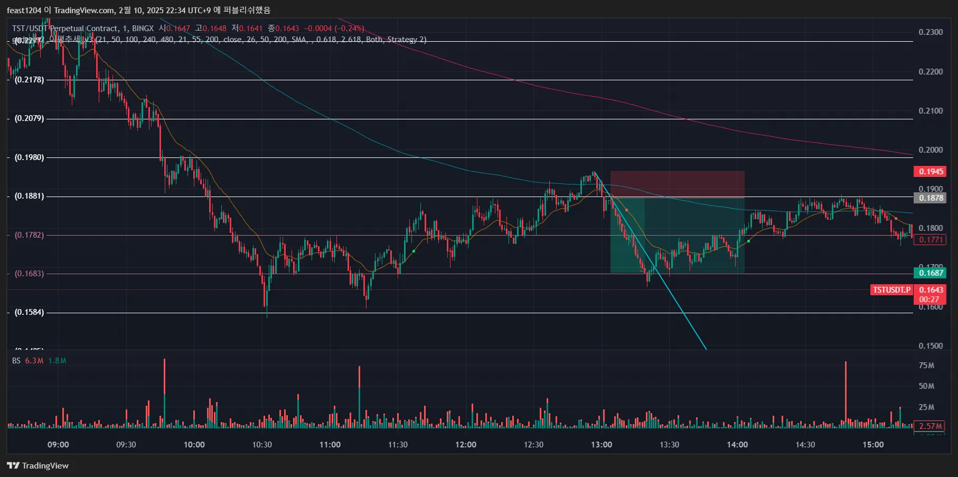Select the (0.1584) horizontal level label

(30, 312)
